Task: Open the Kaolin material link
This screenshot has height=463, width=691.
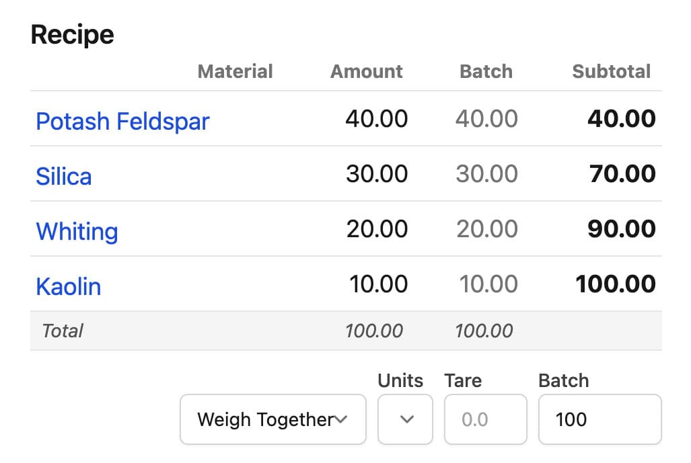Action: pos(68,287)
